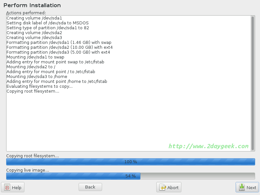Select the "Setting type of partition" log line

click(48, 28)
